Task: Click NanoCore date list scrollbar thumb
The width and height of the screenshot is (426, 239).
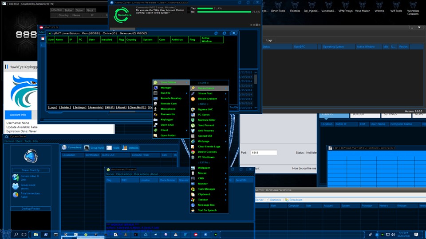Action: coord(256,79)
